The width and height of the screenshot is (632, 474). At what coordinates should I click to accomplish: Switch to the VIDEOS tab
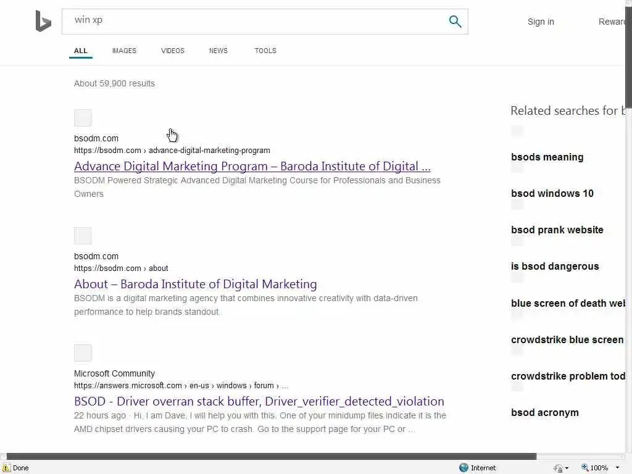point(173,51)
